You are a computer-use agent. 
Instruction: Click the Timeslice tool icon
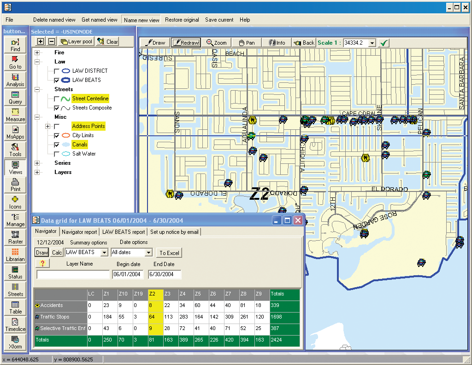point(15,325)
